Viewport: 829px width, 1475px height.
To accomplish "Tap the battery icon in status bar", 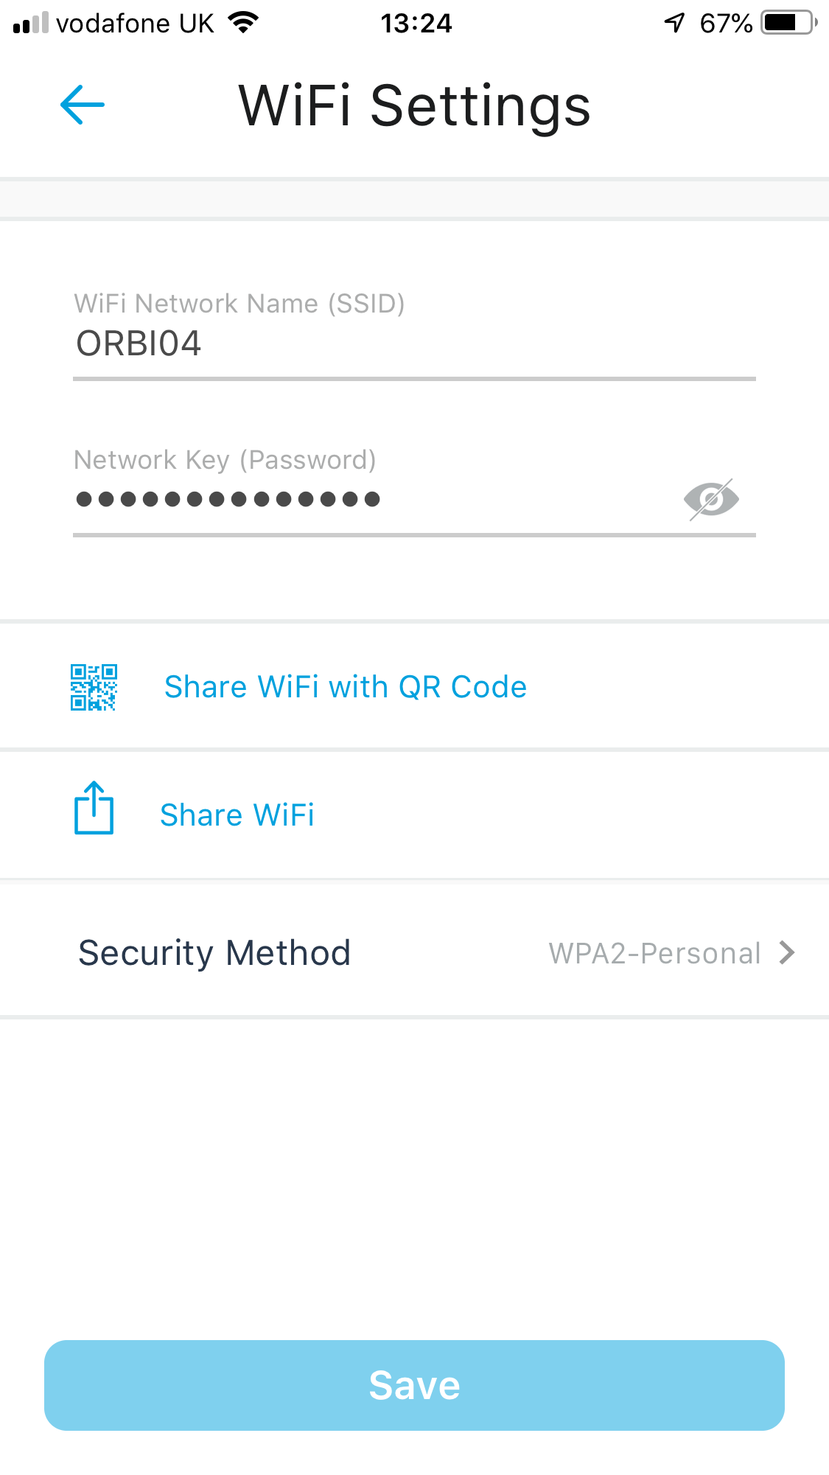I will coord(789,23).
